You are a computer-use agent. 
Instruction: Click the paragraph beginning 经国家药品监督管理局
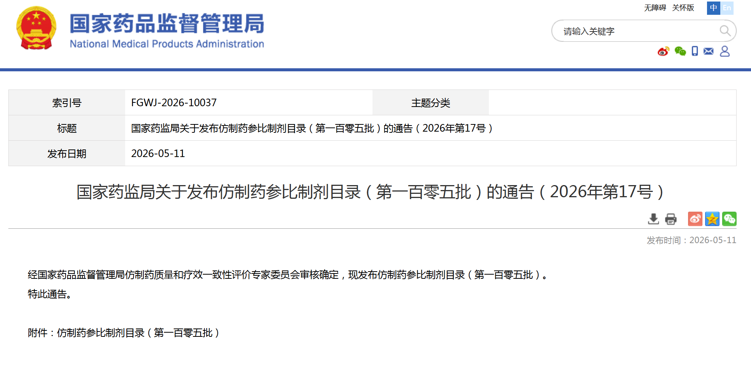pyautogui.click(x=288, y=275)
